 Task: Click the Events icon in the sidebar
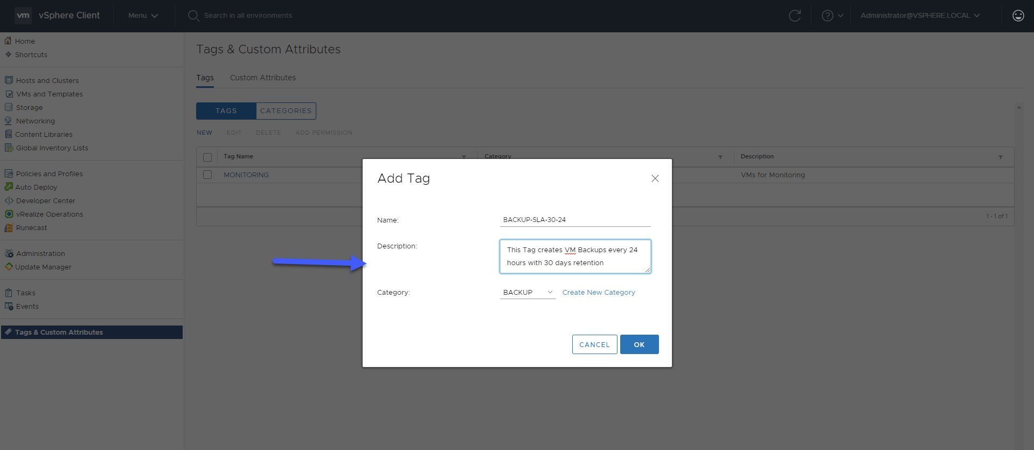point(9,306)
